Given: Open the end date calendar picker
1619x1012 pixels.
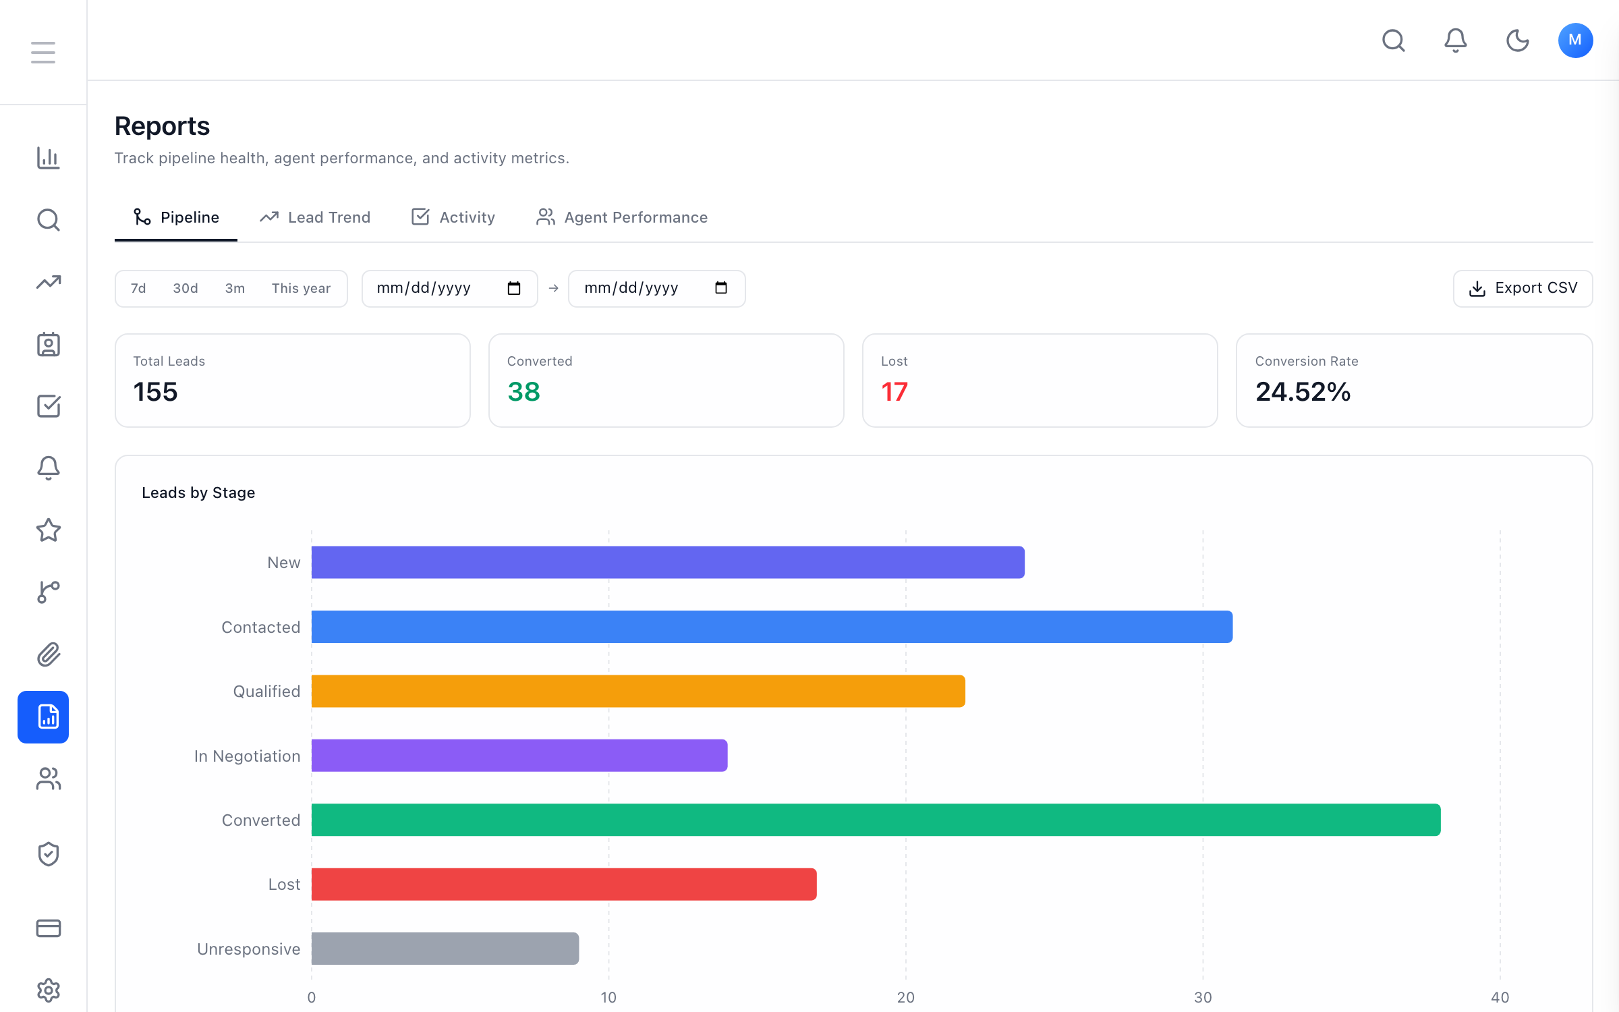Looking at the screenshot, I should (721, 288).
